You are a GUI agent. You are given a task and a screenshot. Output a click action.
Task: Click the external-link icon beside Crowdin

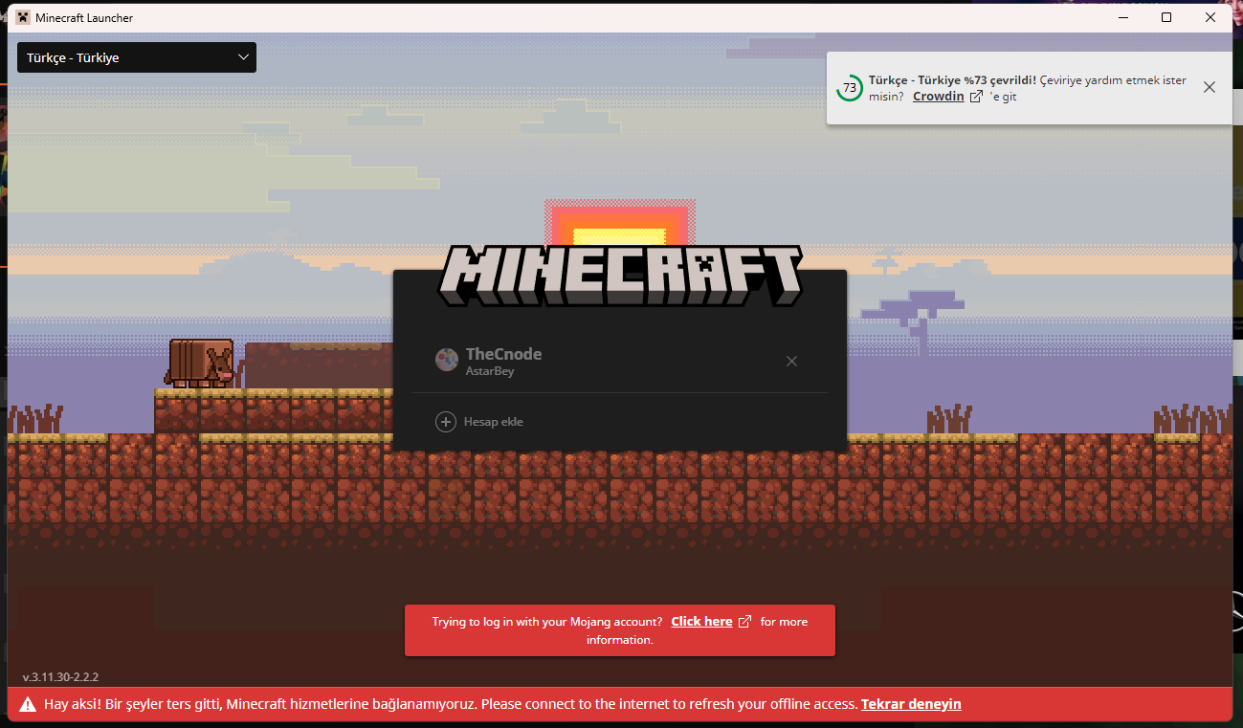[976, 97]
